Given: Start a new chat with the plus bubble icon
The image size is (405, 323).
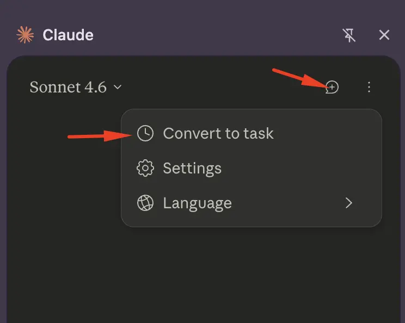Looking at the screenshot, I should point(332,87).
